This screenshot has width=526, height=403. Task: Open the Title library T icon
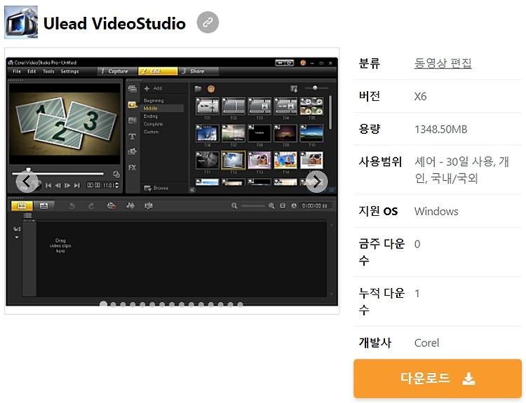tap(132, 136)
